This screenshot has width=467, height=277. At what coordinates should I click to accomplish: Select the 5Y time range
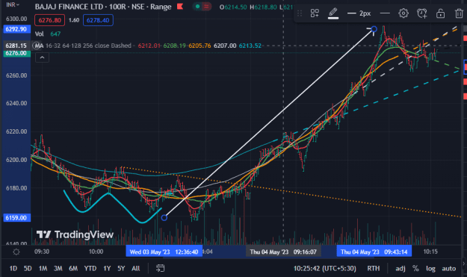pos(121,268)
